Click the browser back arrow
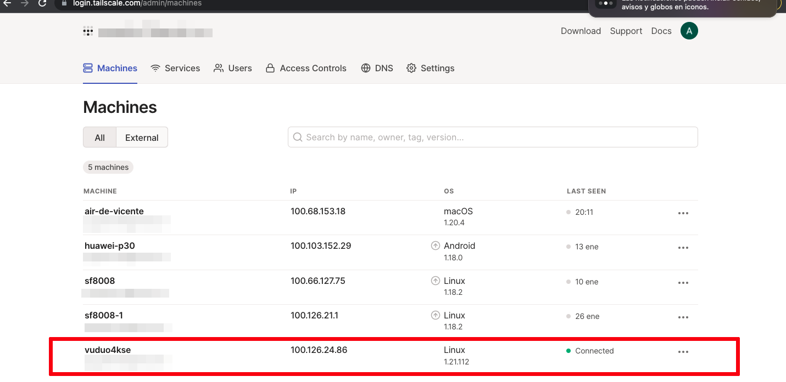786x382 pixels. click(7, 3)
